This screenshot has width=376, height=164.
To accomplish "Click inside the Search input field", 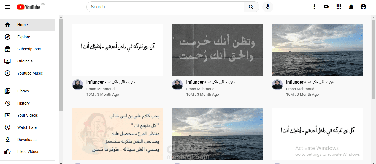I will coord(165,7).
